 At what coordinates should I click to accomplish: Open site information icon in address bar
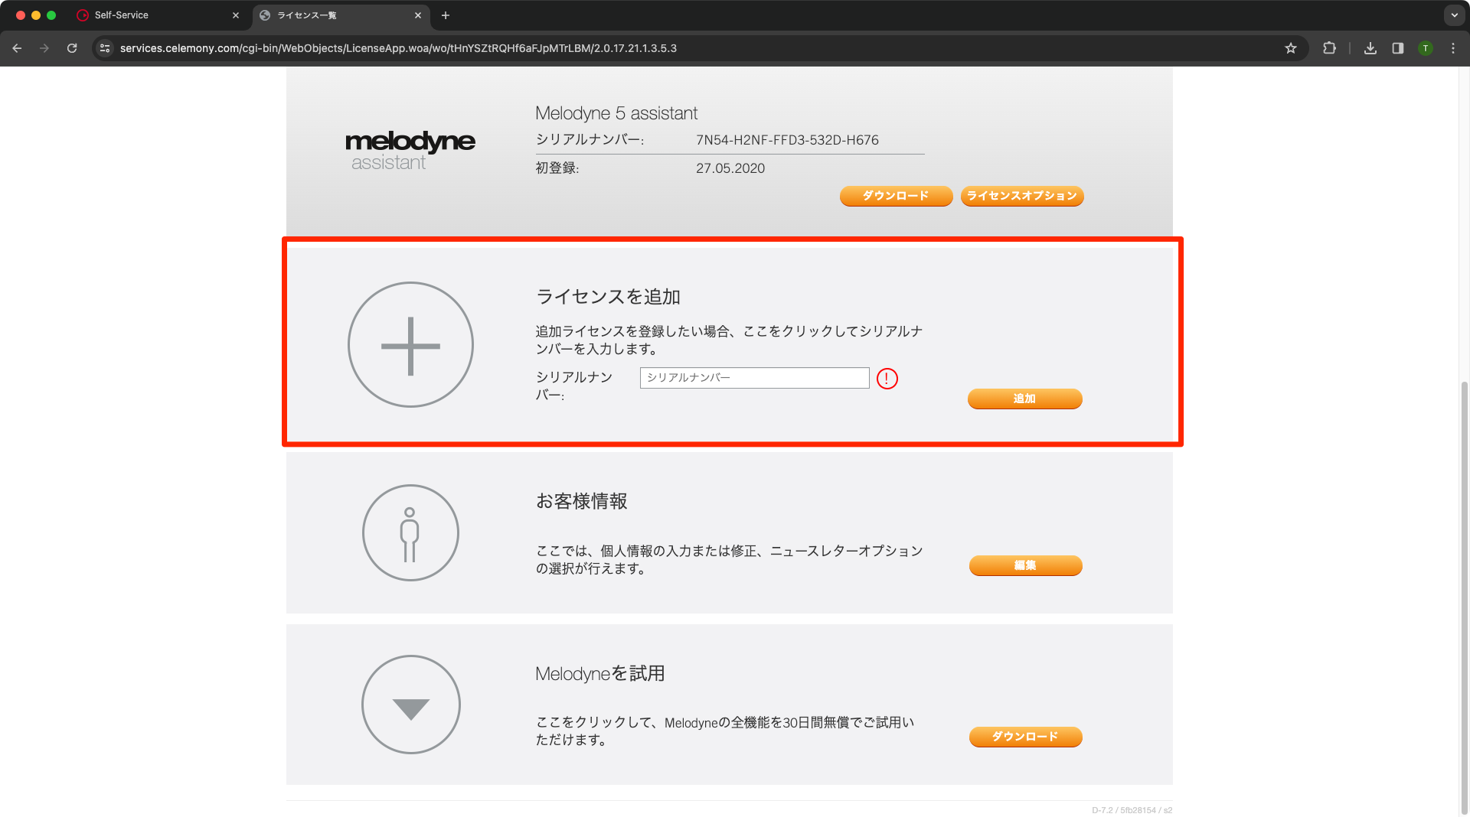tap(105, 48)
